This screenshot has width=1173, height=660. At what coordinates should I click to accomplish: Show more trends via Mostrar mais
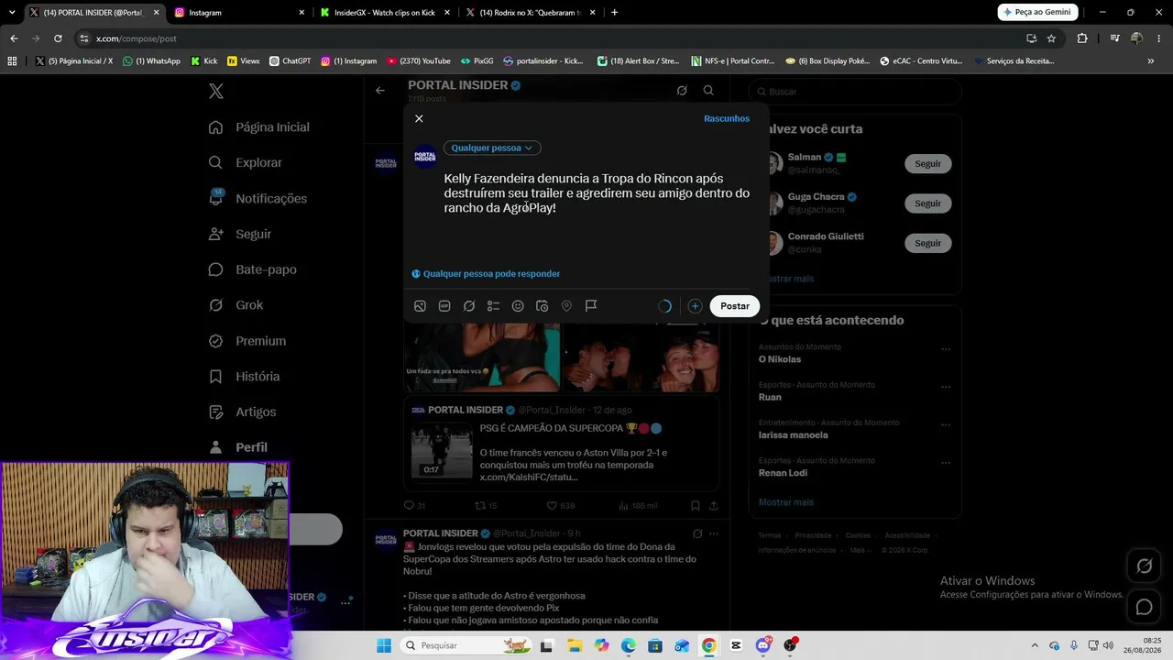786,502
